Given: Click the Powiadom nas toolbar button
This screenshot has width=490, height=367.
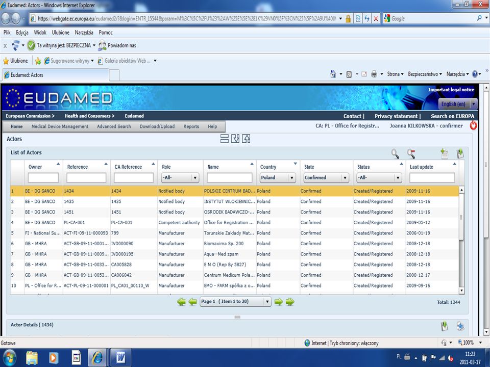Looking at the screenshot, I should click(x=117, y=45).
